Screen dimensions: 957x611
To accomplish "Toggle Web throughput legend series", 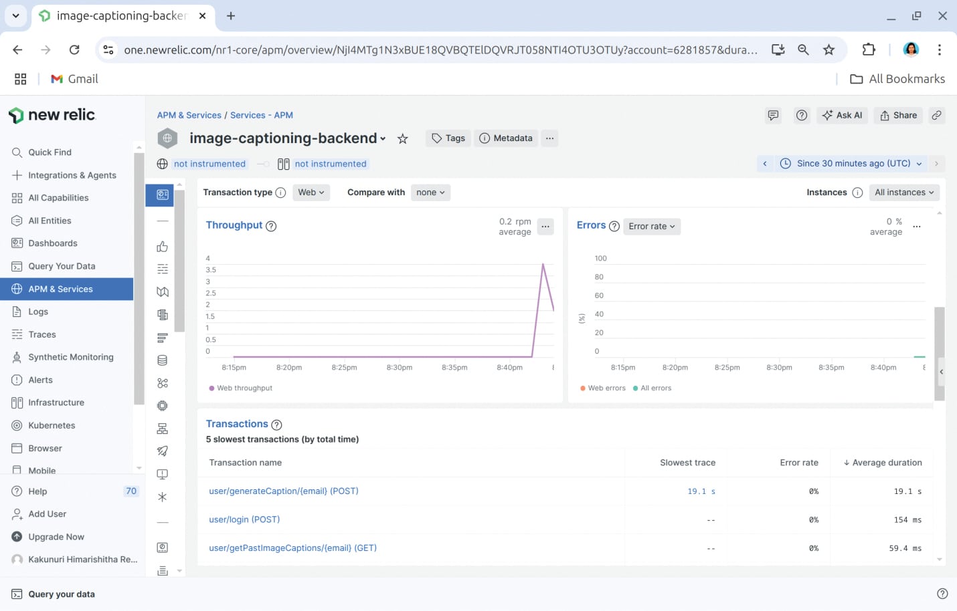I will point(241,388).
